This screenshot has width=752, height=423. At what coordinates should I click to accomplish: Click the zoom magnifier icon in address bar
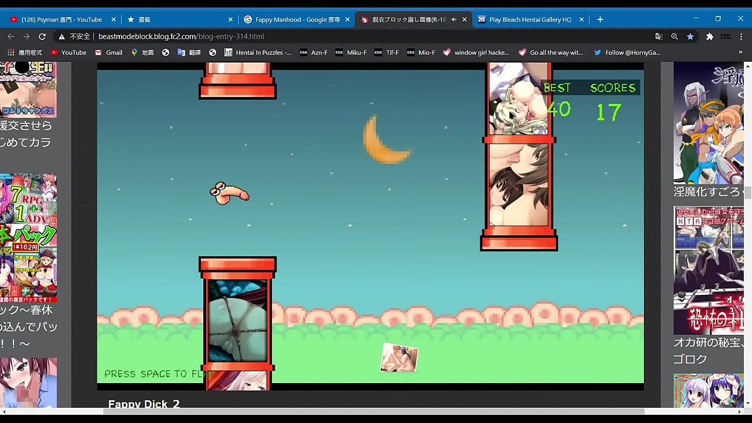point(674,36)
